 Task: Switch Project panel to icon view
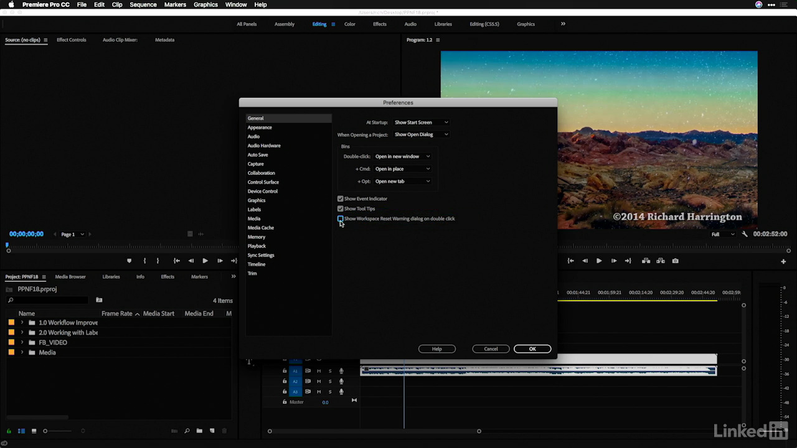click(34, 431)
